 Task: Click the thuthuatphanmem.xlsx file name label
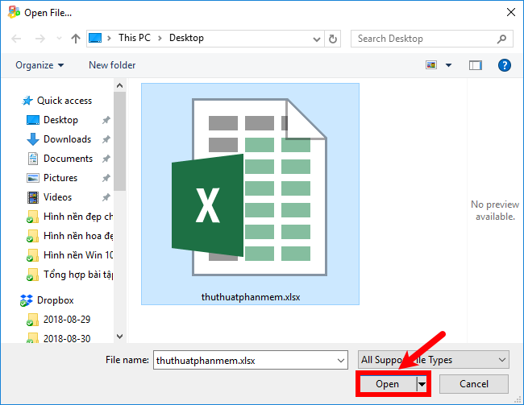(x=251, y=297)
